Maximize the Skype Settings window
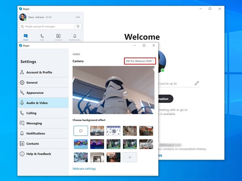 144,45
